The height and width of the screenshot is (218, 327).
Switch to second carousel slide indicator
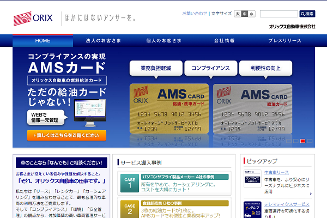296,141
